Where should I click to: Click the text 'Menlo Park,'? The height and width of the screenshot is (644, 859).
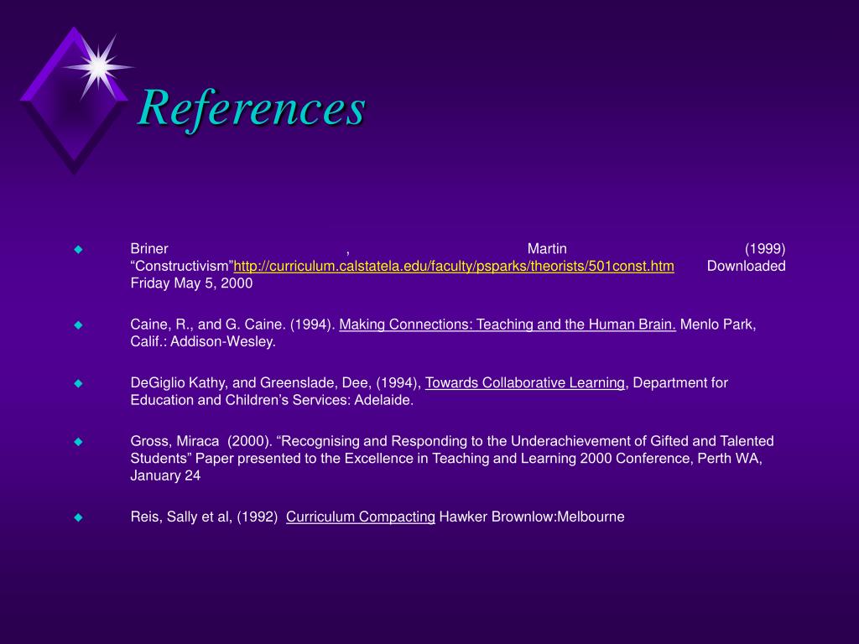pyautogui.click(x=718, y=325)
